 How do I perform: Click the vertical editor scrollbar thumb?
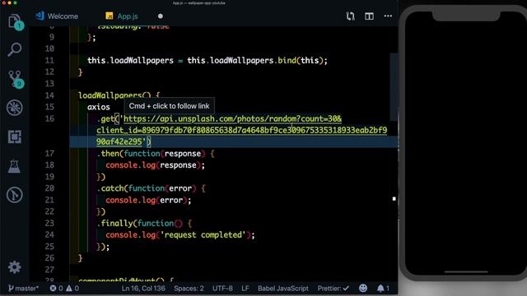point(394,87)
